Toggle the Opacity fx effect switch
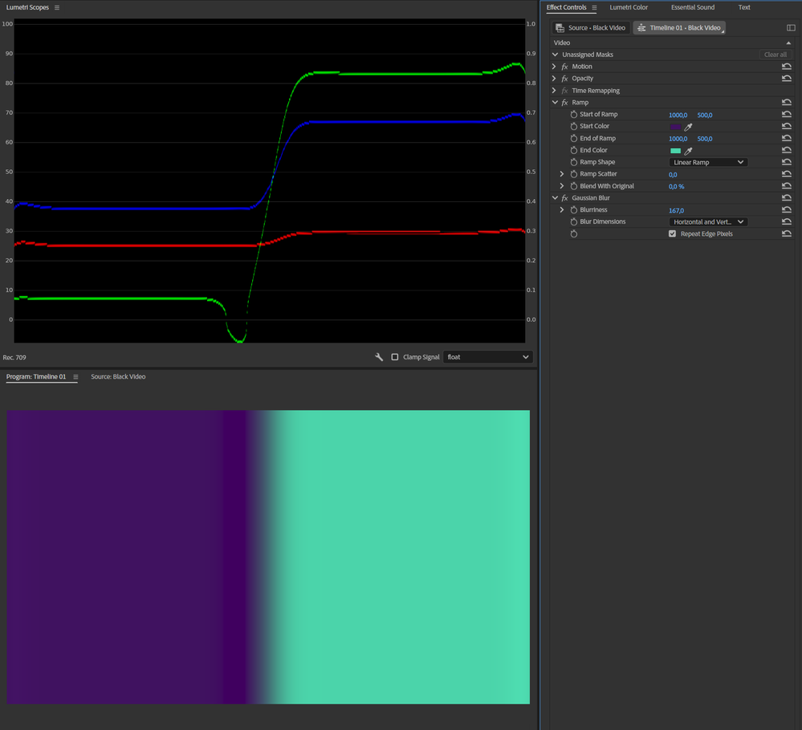The height and width of the screenshot is (730, 802). click(564, 79)
